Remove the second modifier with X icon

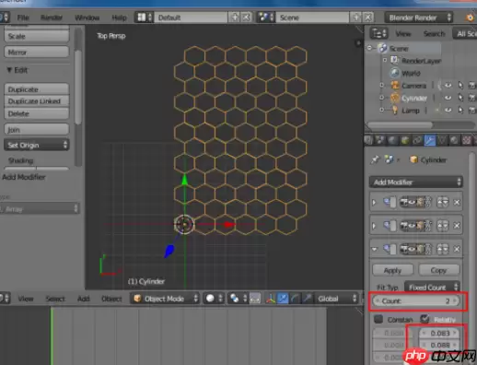457,226
